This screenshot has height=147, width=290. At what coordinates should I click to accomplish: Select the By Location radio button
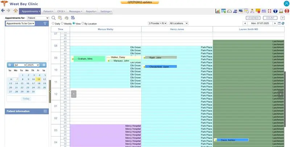click(x=83, y=23)
